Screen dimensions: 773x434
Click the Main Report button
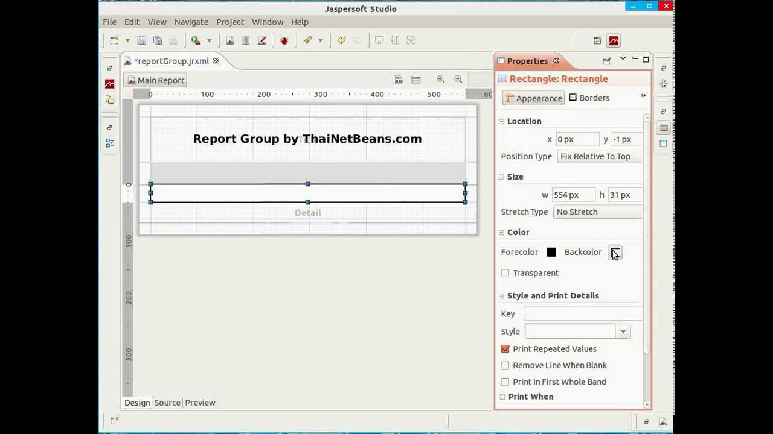[156, 80]
